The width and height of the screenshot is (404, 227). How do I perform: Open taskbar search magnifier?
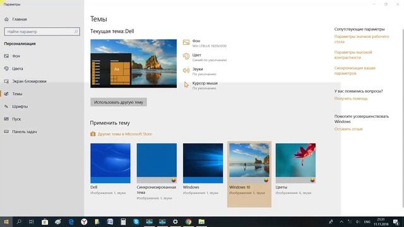(x=19, y=221)
